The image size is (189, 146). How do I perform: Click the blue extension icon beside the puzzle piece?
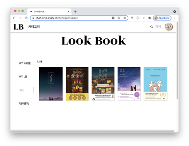pyautogui.click(x=144, y=18)
